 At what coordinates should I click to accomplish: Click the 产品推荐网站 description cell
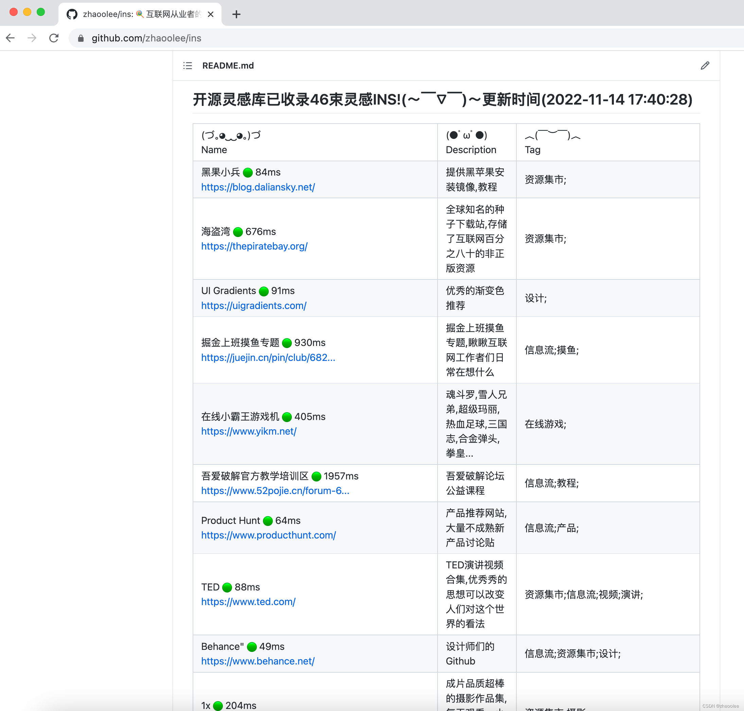pos(476,528)
